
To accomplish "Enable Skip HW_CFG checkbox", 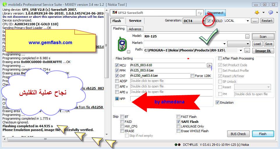I will (122, 126).
